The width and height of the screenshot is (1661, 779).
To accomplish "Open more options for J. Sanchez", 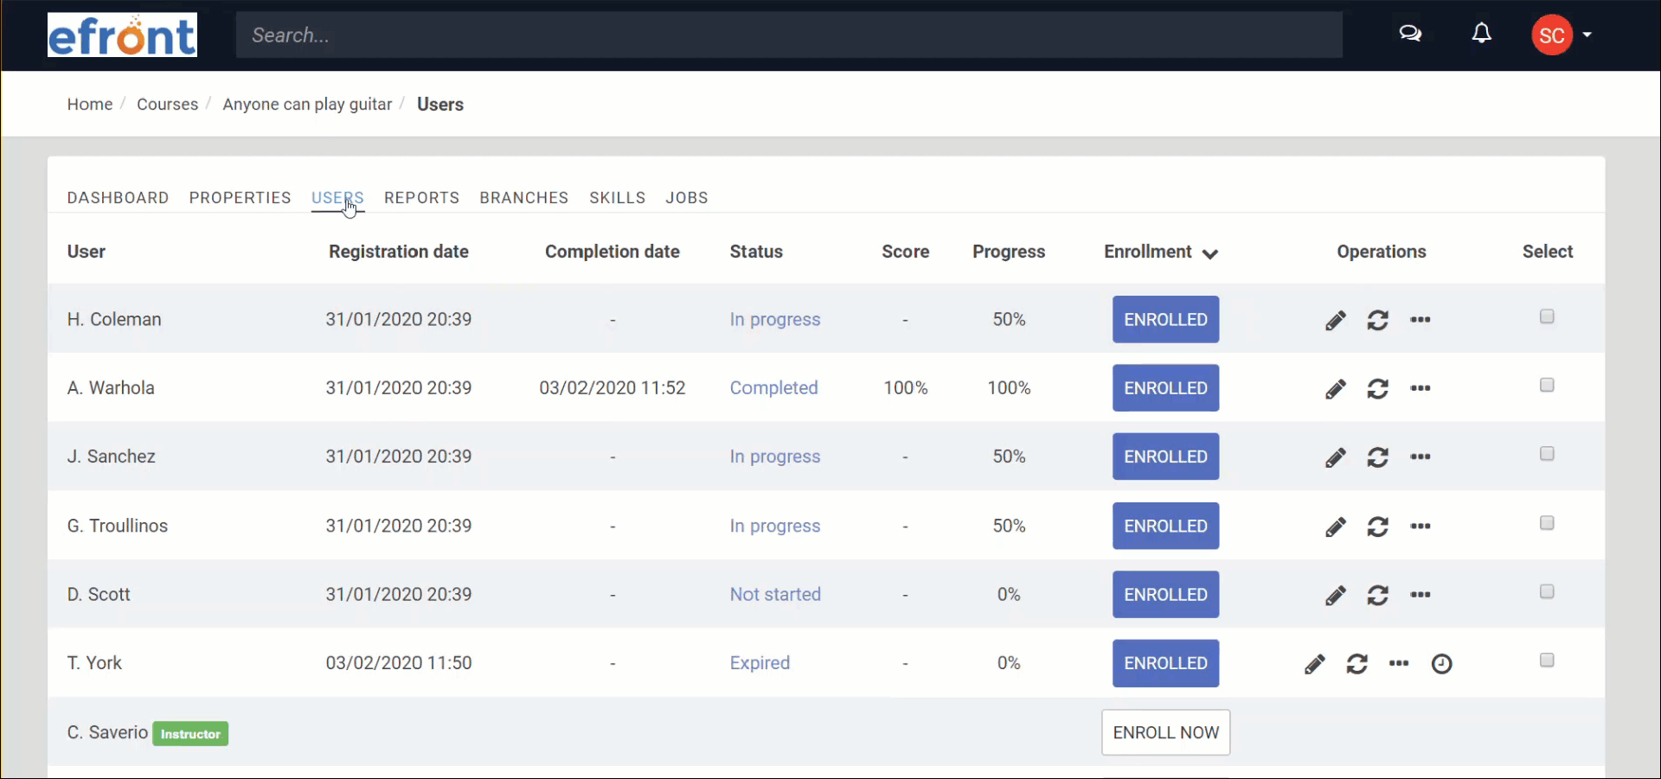I will click(1421, 457).
